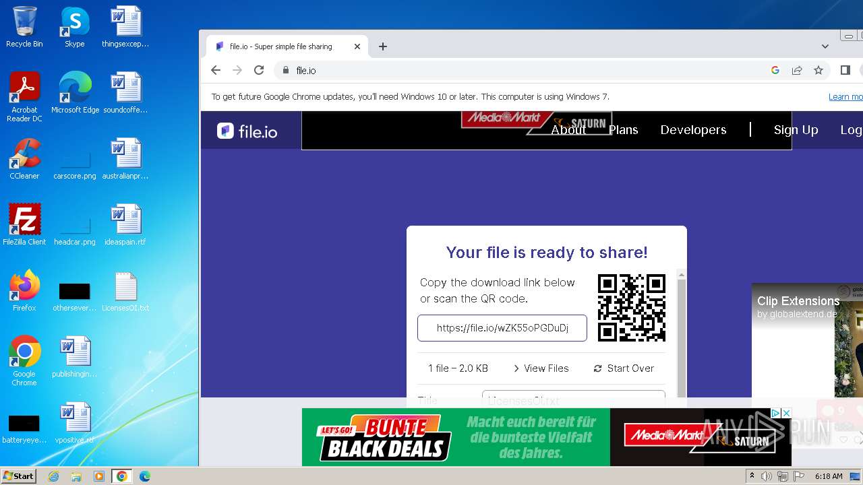Image resolution: width=863 pixels, height=485 pixels.
Task: Open Internet Explorer from taskbar
Action: pyautogui.click(x=54, y=476)
